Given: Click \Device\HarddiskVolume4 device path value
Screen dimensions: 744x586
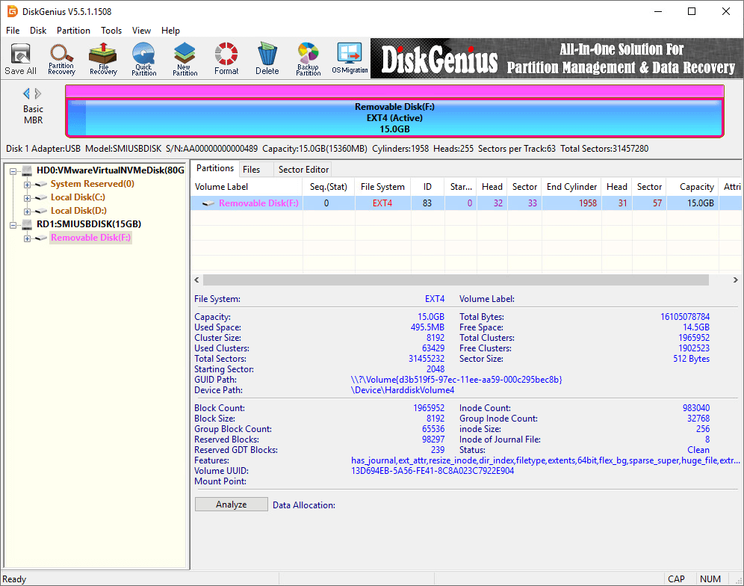Looking at the screenshot, I should [403, 390].
